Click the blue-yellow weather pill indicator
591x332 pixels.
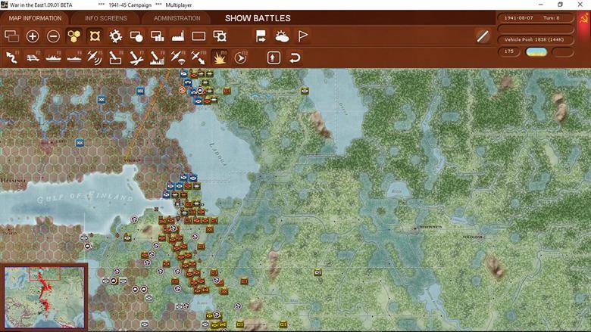[x=536, y=52]
